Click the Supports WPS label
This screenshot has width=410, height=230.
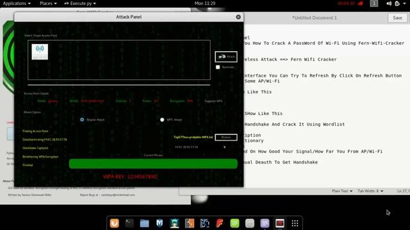(213, 101)
